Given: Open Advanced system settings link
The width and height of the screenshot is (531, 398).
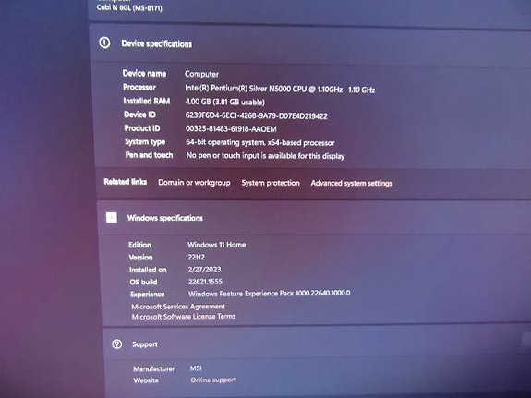Looking at the screenshot, I should pos(352,183).
